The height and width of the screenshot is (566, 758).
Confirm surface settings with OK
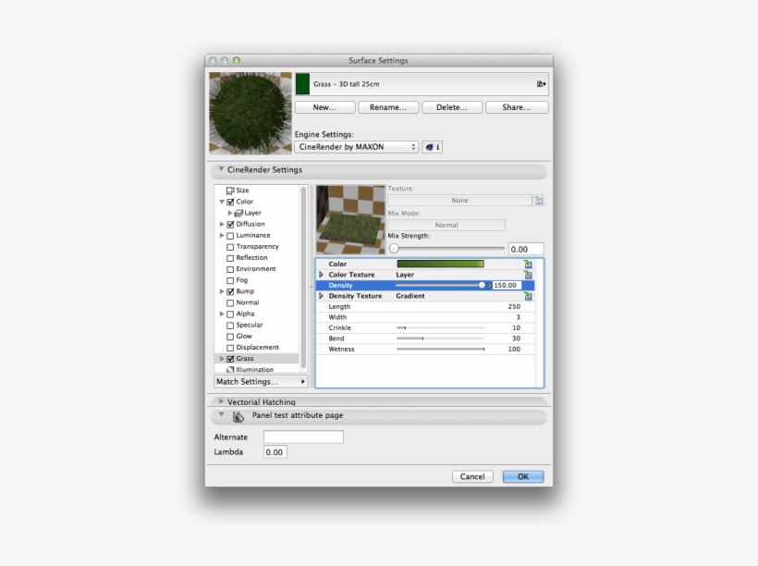522,476
